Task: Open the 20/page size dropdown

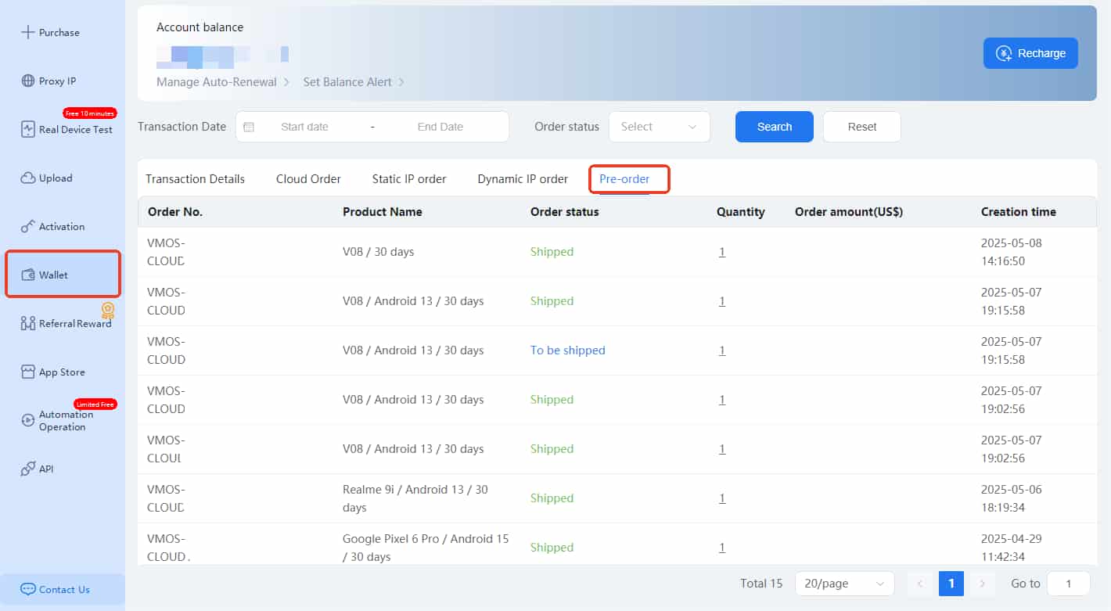Action: pos(845,584)
